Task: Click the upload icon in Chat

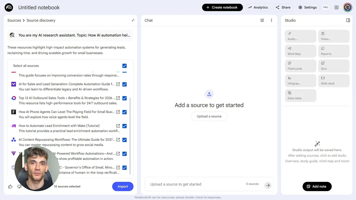Action: pos(209,94)
